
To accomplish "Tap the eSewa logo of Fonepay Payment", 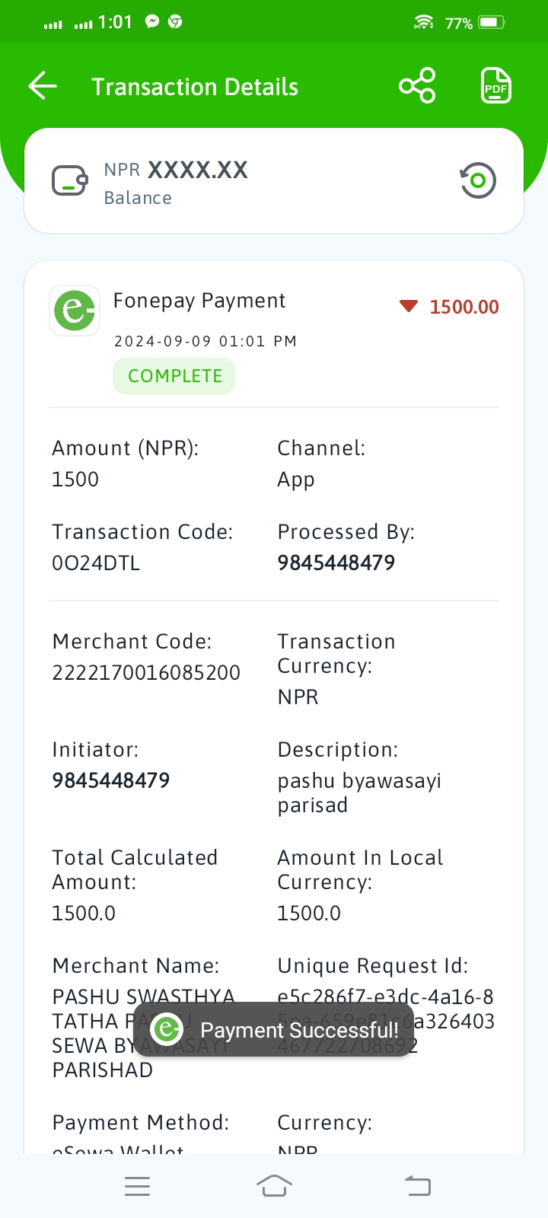I will [x=75, y=311].
